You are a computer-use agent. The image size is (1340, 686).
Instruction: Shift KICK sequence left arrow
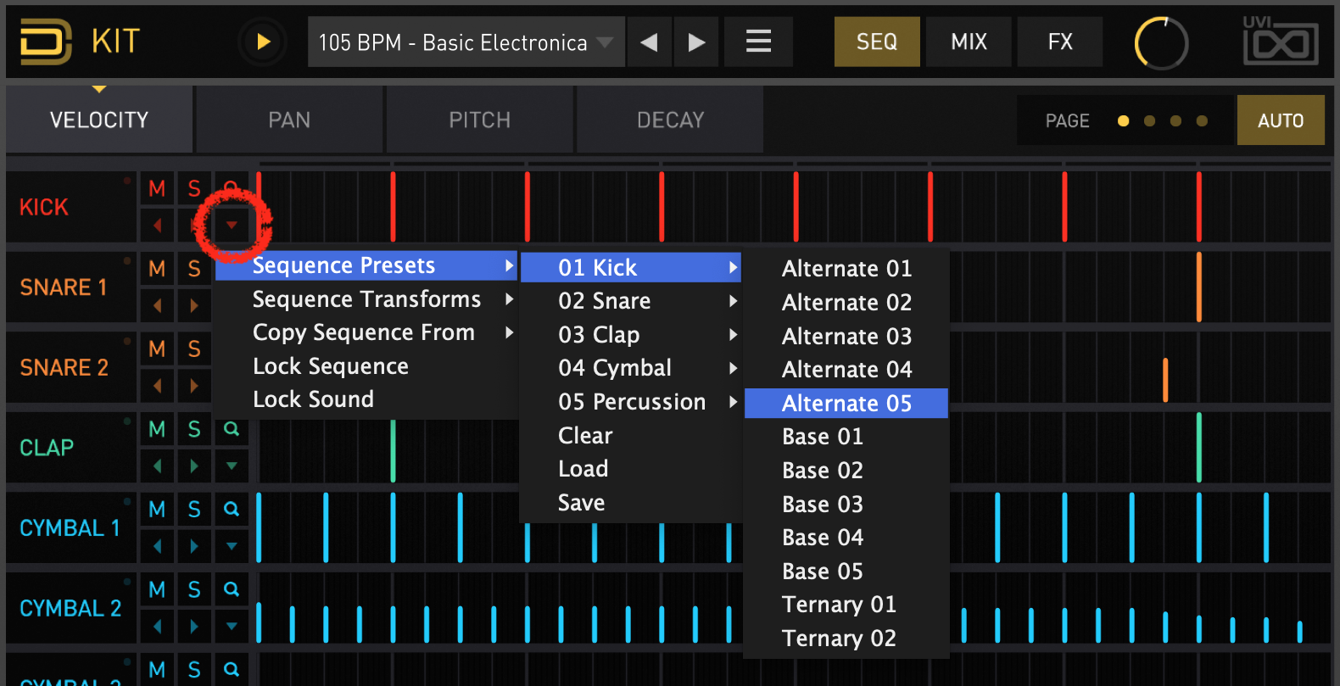point(157,225)
